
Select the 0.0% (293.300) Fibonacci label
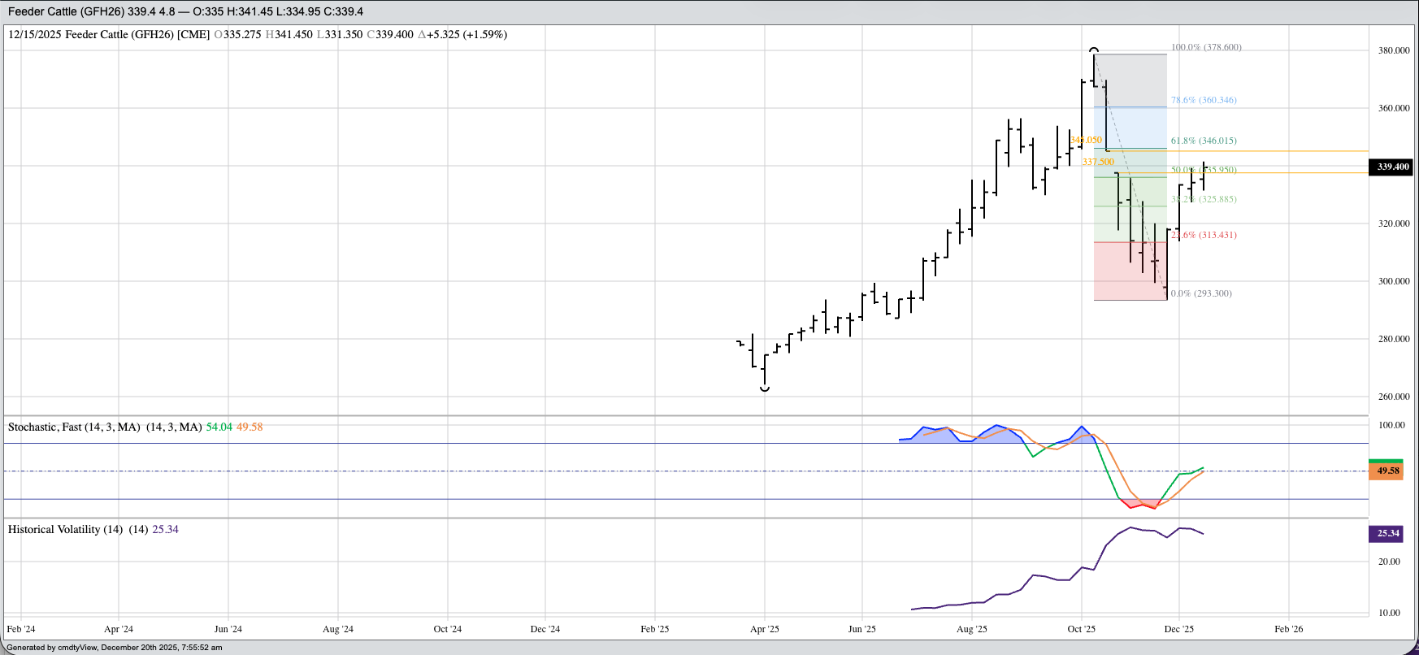click(x=1201, y=293)
